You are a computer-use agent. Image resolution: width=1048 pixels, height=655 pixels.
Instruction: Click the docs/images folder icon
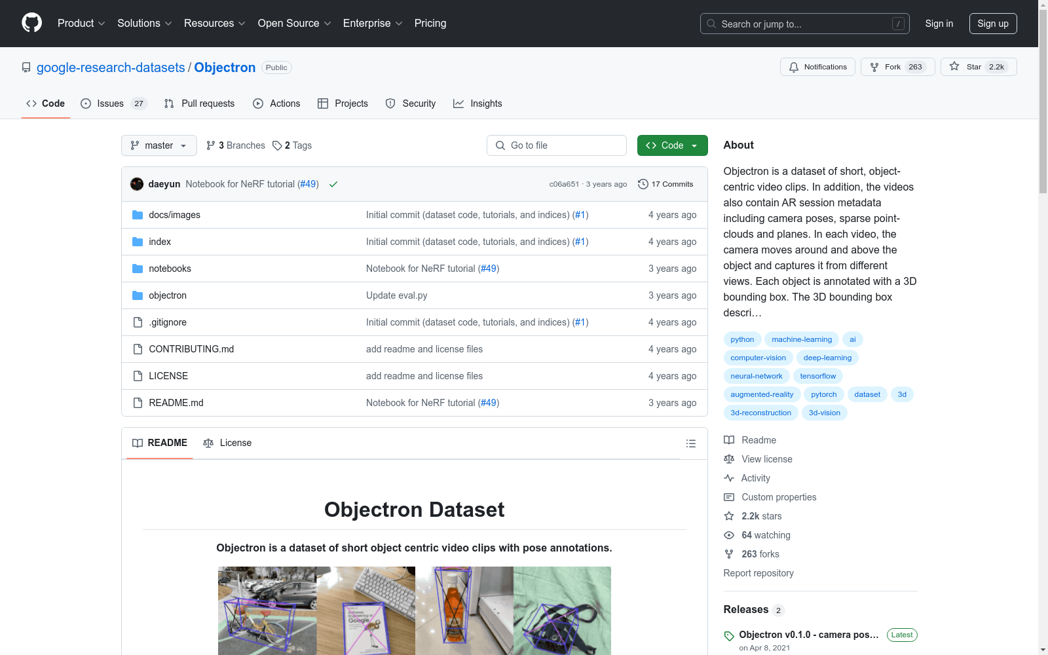[x=138, y=215]
